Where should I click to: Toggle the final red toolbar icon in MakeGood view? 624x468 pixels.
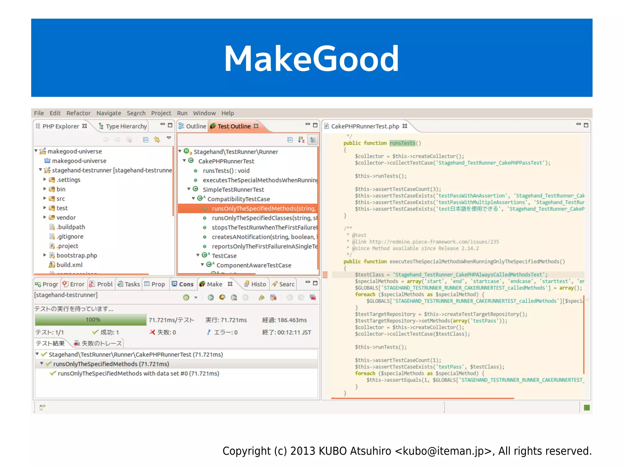tap(313, 297)
